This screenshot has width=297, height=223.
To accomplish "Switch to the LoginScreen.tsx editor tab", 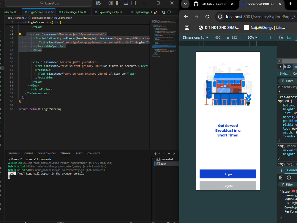I will 37,12.
